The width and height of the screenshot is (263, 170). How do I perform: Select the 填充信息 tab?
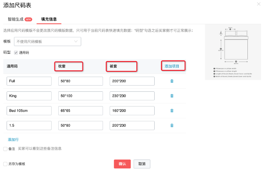tap(49, 19)
